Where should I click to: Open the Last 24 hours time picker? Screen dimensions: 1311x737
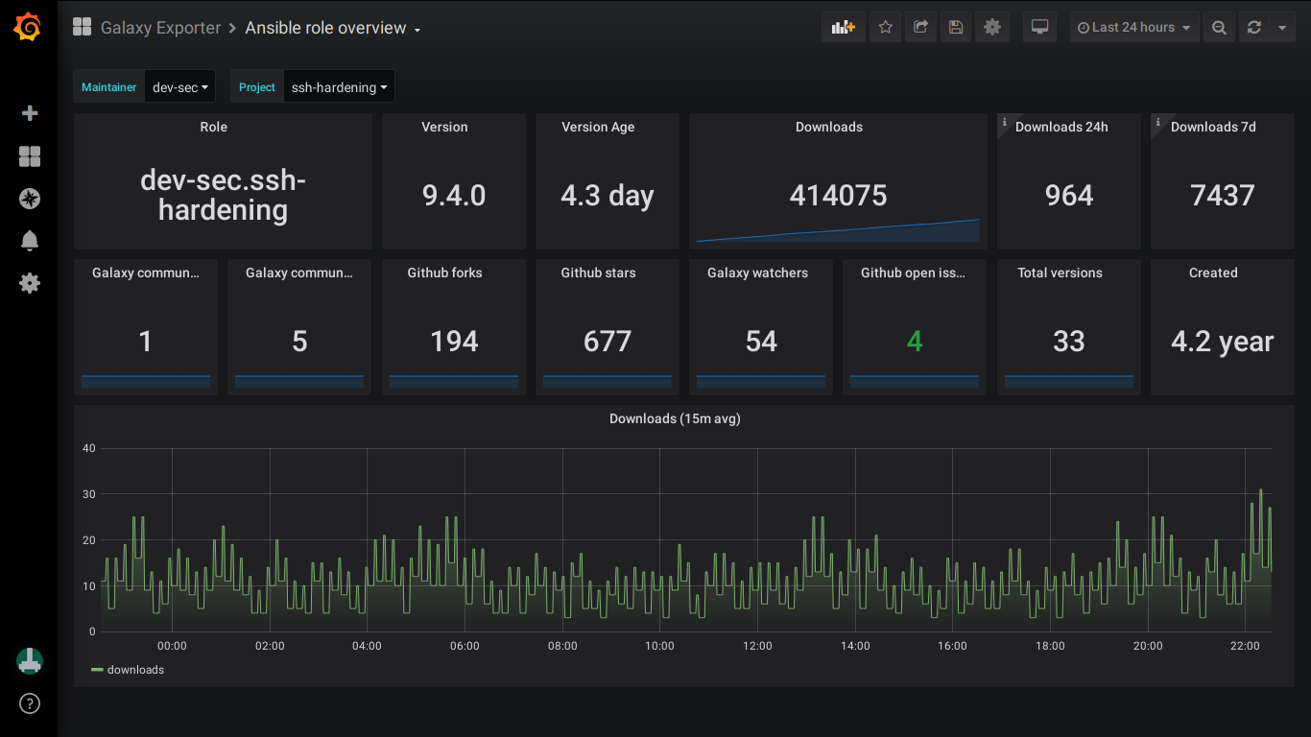(1134, 28)
